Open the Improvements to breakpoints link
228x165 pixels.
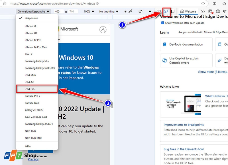(184, 125)
